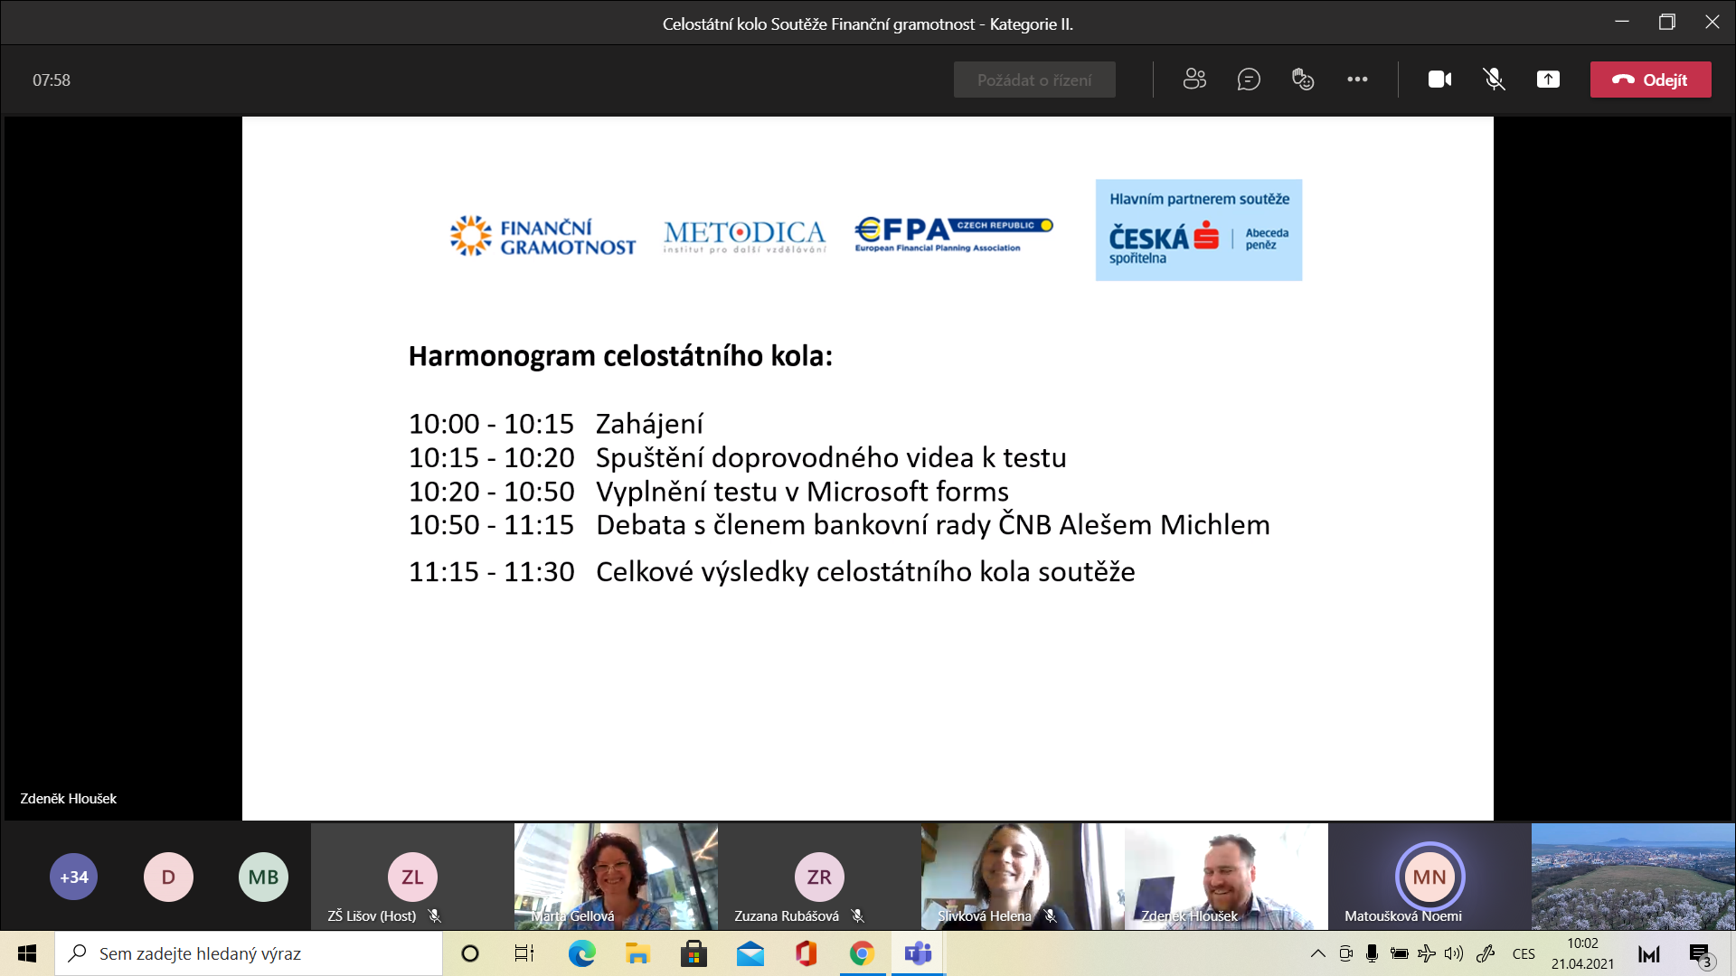Screen dimensions: 1736x976
Task: Open the battery status tray icon
Action: 1399,953
